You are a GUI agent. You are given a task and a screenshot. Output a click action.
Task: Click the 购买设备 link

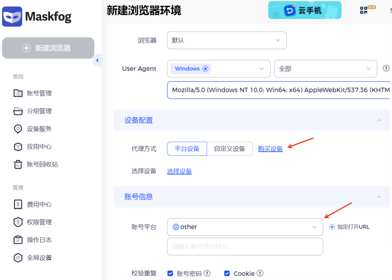[x=270, y=149]
